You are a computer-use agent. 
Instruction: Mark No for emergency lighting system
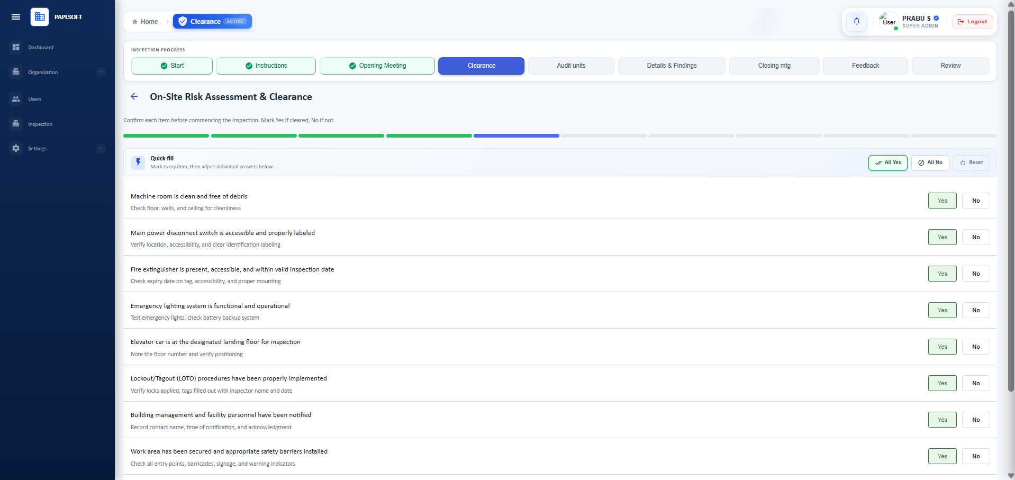[x=976, y=310]
